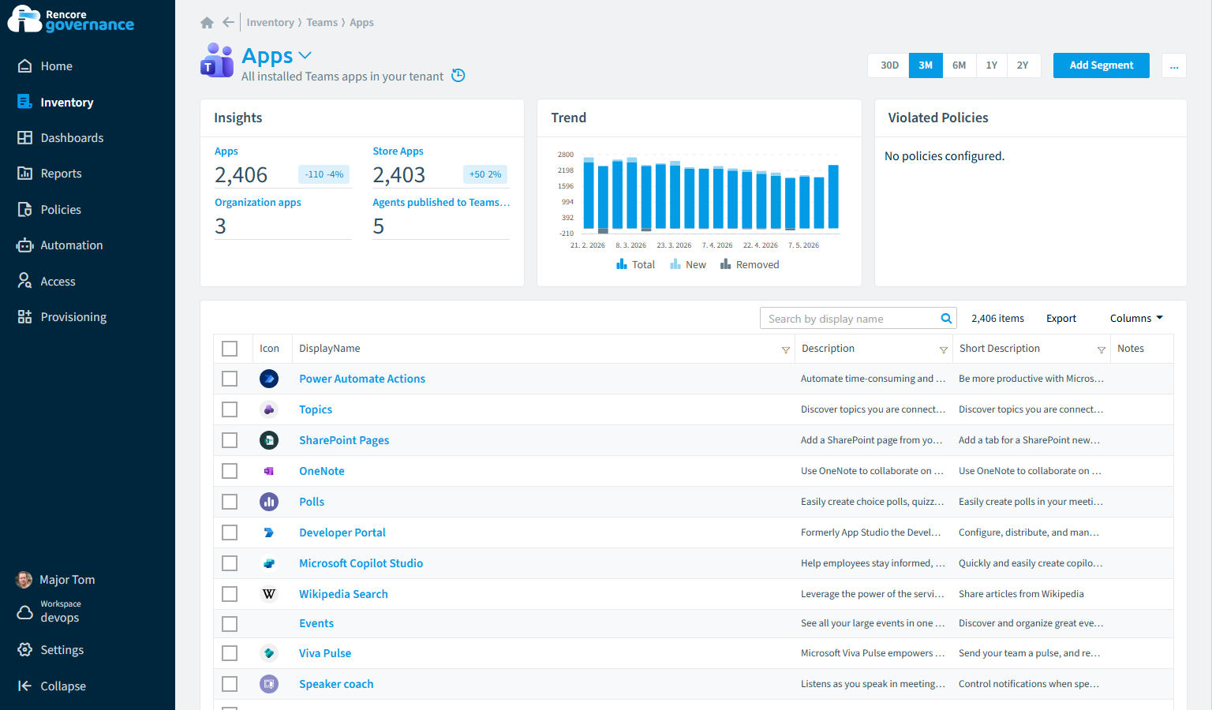
Task: Select the Developer Portal row checkbox
Action: coord(230,532)
